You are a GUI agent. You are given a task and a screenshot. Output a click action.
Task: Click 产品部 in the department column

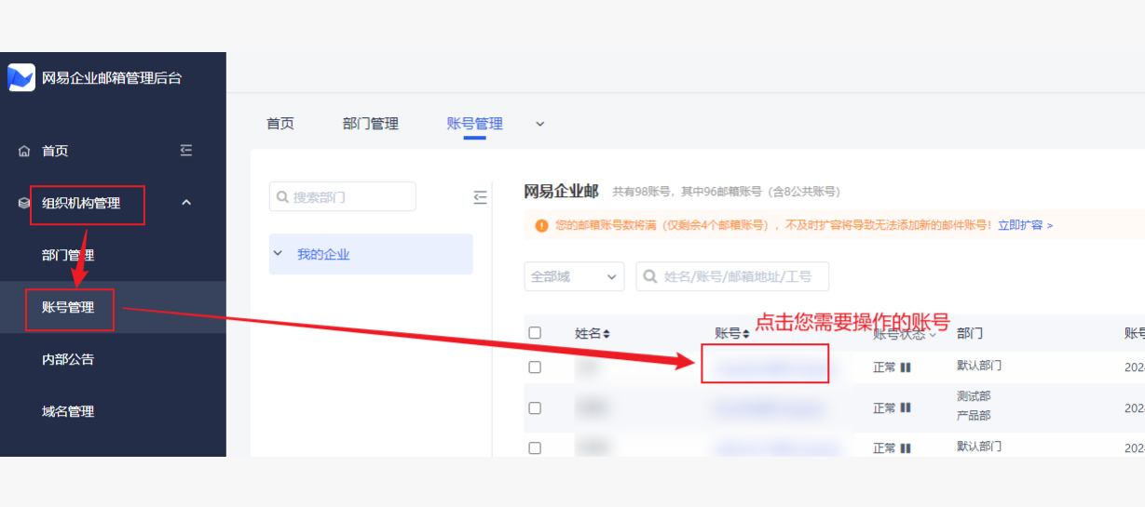[x=974, y=416]
